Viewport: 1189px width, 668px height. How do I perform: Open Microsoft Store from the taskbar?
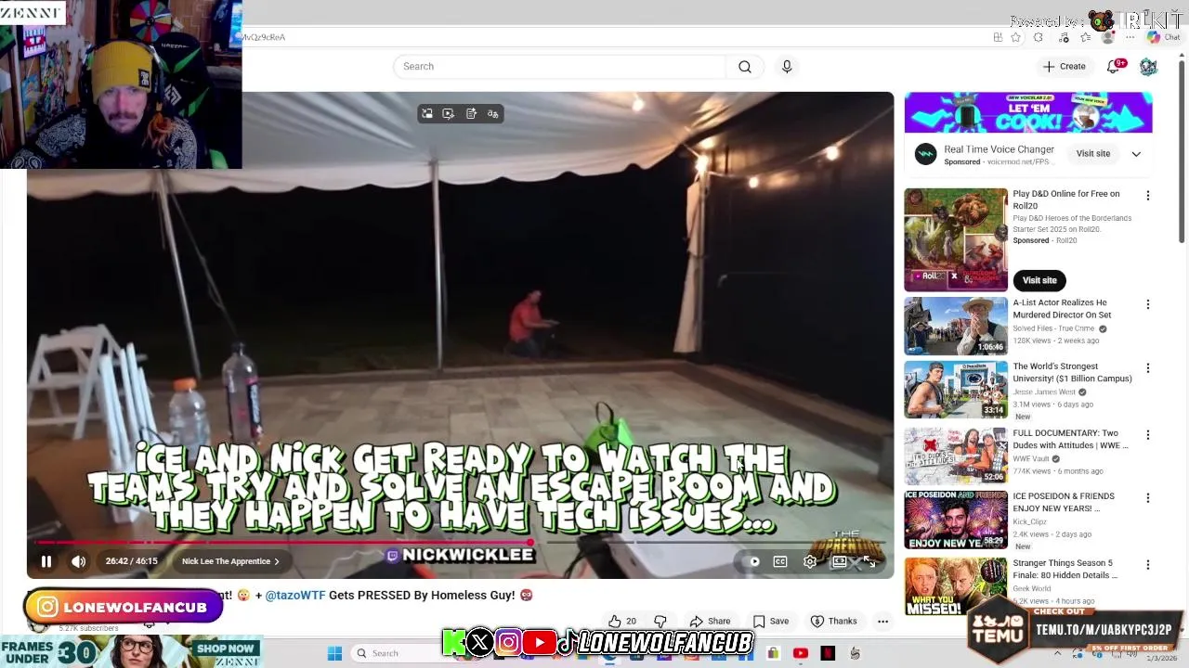[773, 653]
